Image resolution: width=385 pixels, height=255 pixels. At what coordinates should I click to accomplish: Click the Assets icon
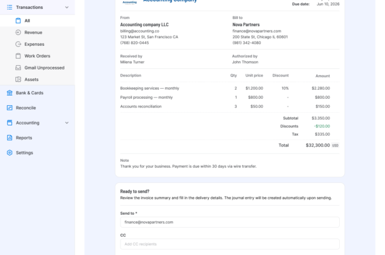coord(18,79)
